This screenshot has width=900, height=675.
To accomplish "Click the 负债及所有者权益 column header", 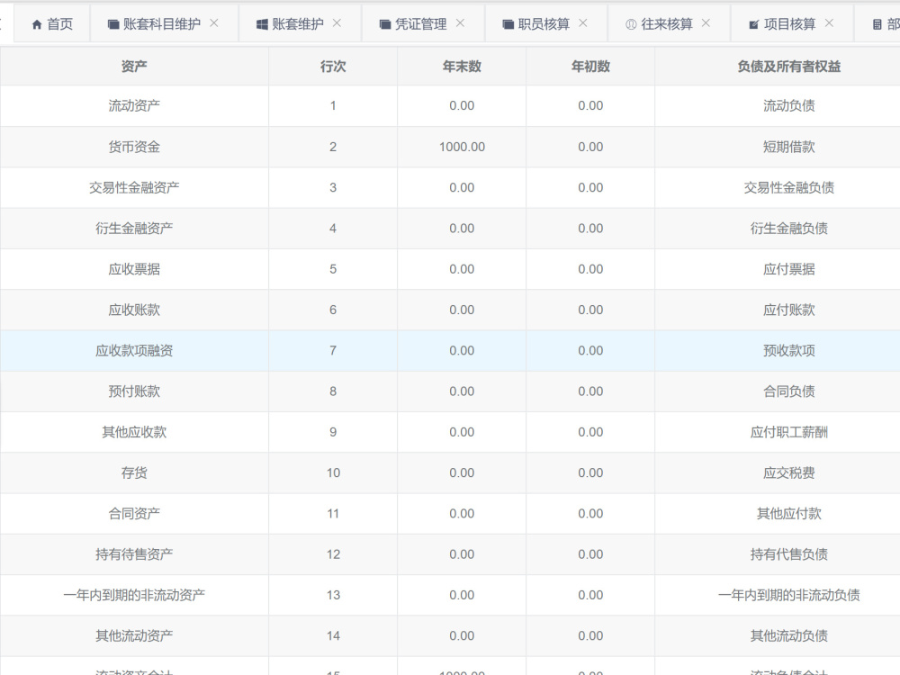I will tap(789, 66).
